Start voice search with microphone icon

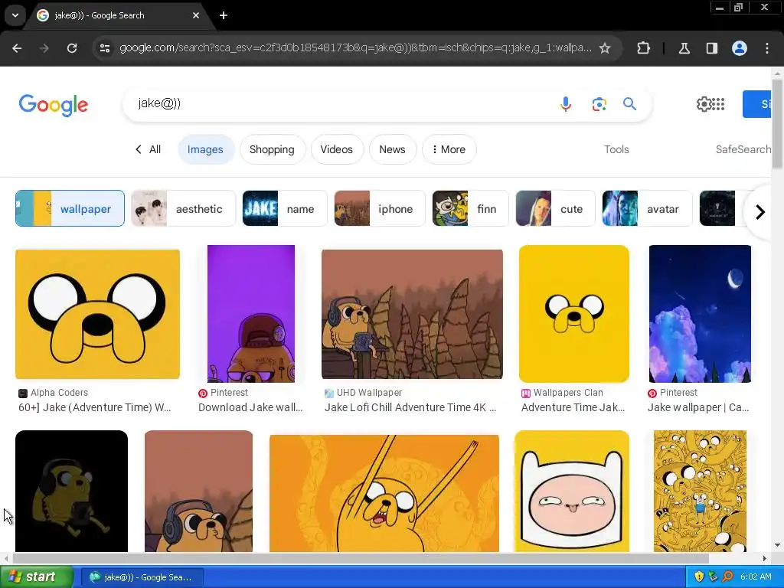coord(566,104)
